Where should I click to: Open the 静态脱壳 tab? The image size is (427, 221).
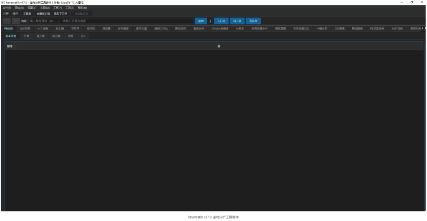(x=357, y=29)
